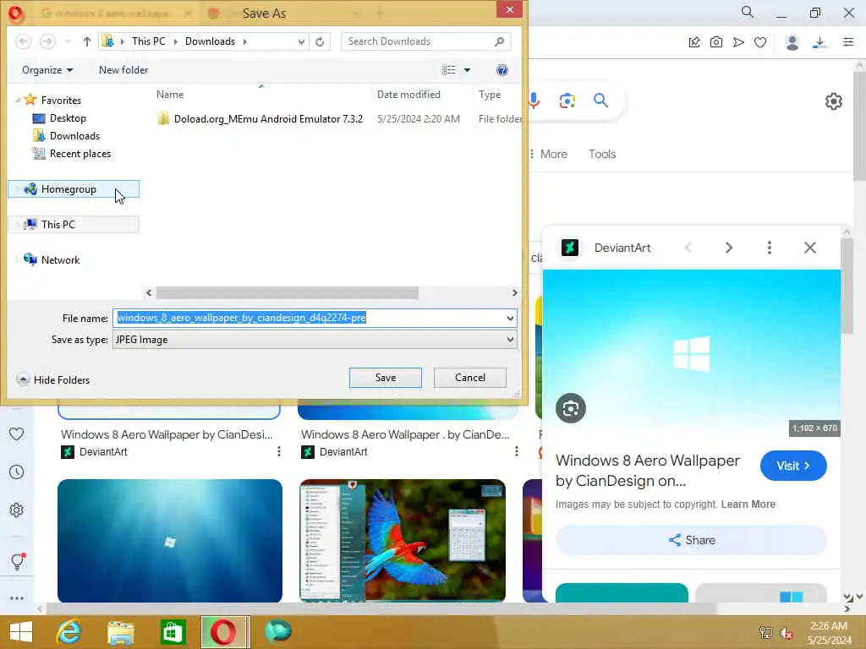This screenshot has width=866, height=649.
Task: Click the Search Downloads field
Action: tap(425, 41)
